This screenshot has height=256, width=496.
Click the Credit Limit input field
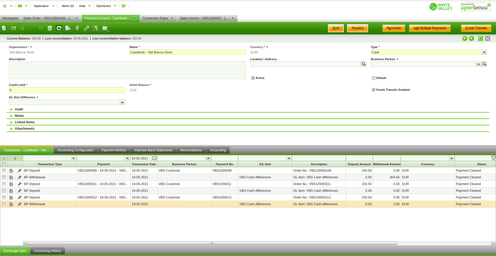click(67, 90)
